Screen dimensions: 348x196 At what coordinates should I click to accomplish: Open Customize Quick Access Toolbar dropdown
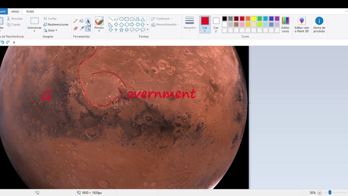coord(14,42)
